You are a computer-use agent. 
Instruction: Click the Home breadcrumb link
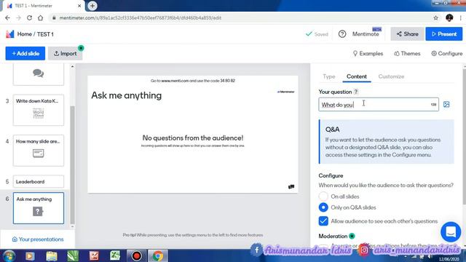point(24,34)
